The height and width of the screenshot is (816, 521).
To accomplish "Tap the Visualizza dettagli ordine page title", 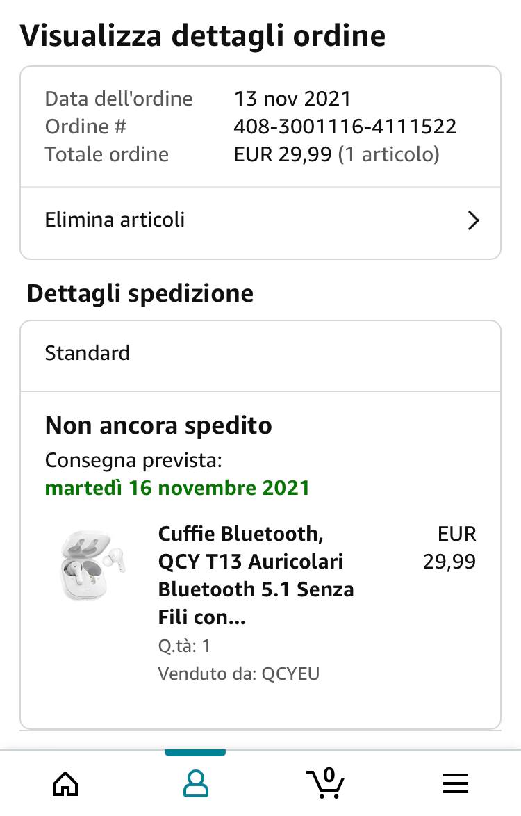I will 203,35.
